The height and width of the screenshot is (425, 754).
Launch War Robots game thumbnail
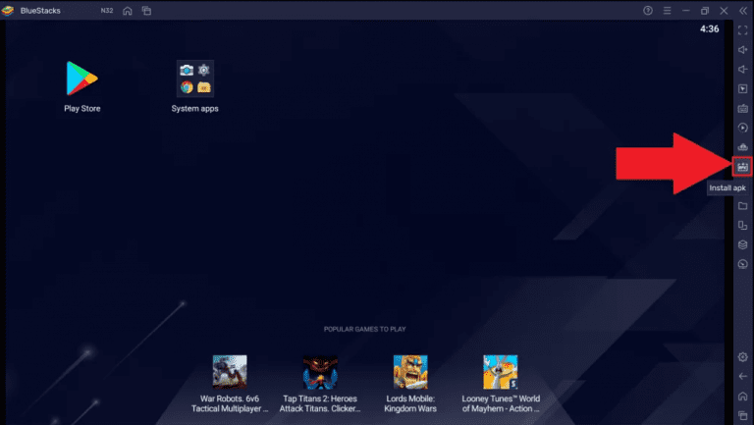(x=230, y=372)
